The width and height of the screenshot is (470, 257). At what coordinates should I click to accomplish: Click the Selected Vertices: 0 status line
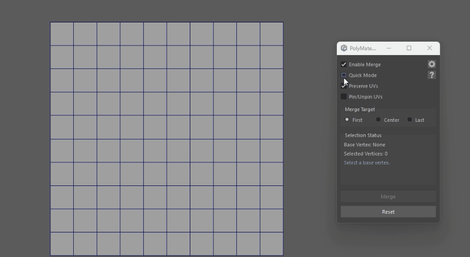[366, 154]
